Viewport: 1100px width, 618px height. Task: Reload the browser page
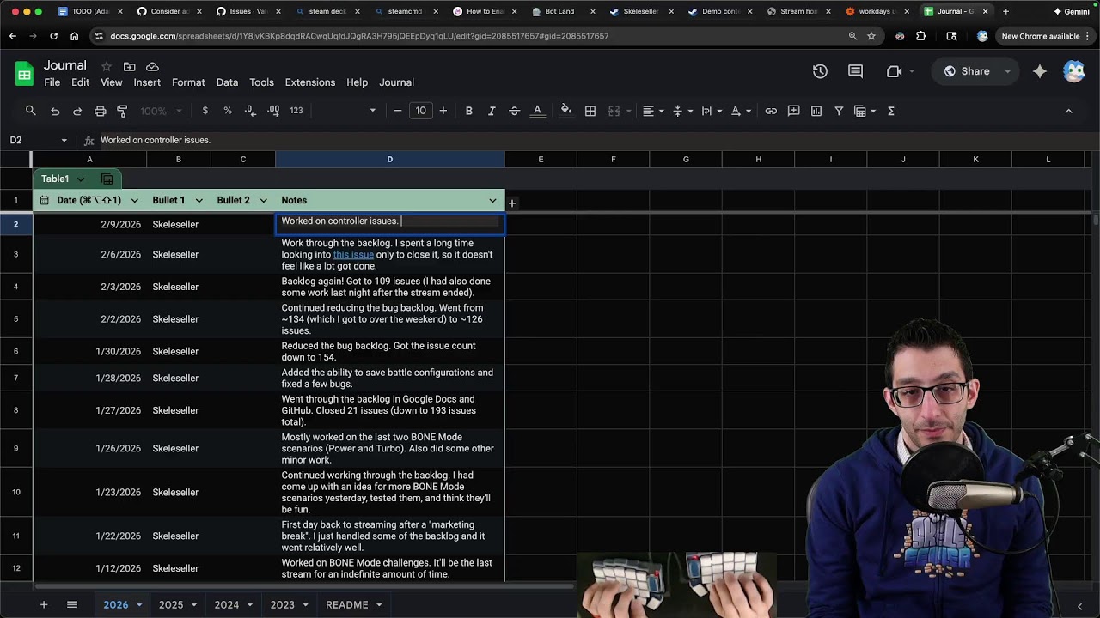53,36
